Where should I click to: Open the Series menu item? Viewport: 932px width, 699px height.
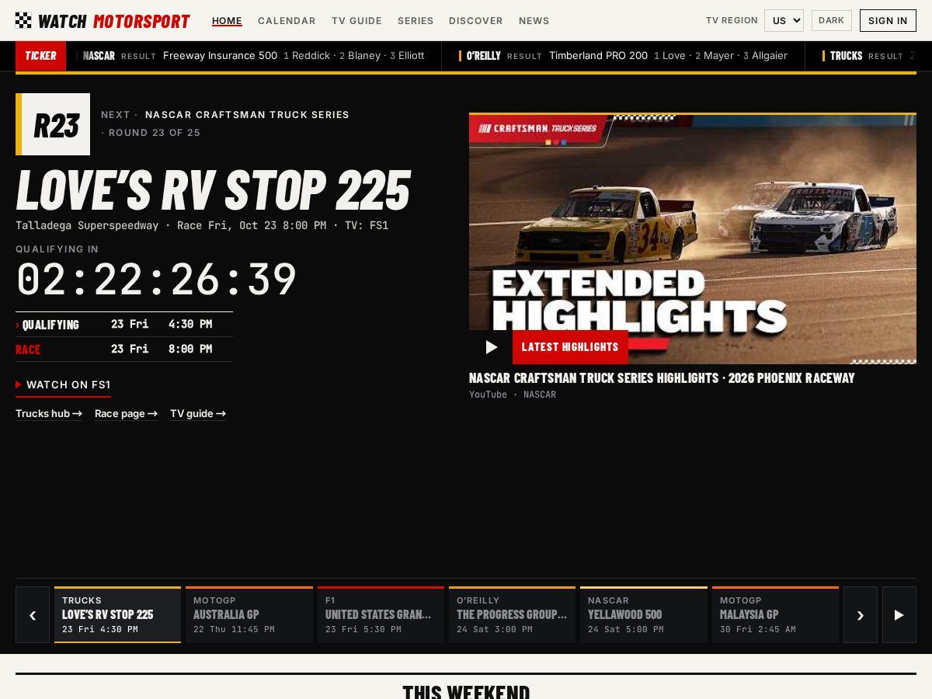416,21
